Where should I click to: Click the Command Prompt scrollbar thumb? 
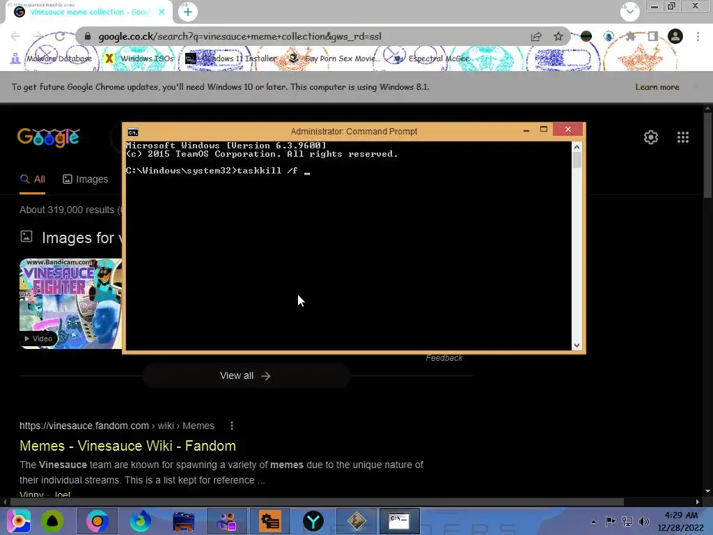[x=577, y=160]
